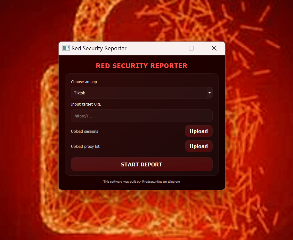The height and width of the screenshot is (240, 293).
Task: Close the Red Security Reporter window
Action: (x=214, y=48)
